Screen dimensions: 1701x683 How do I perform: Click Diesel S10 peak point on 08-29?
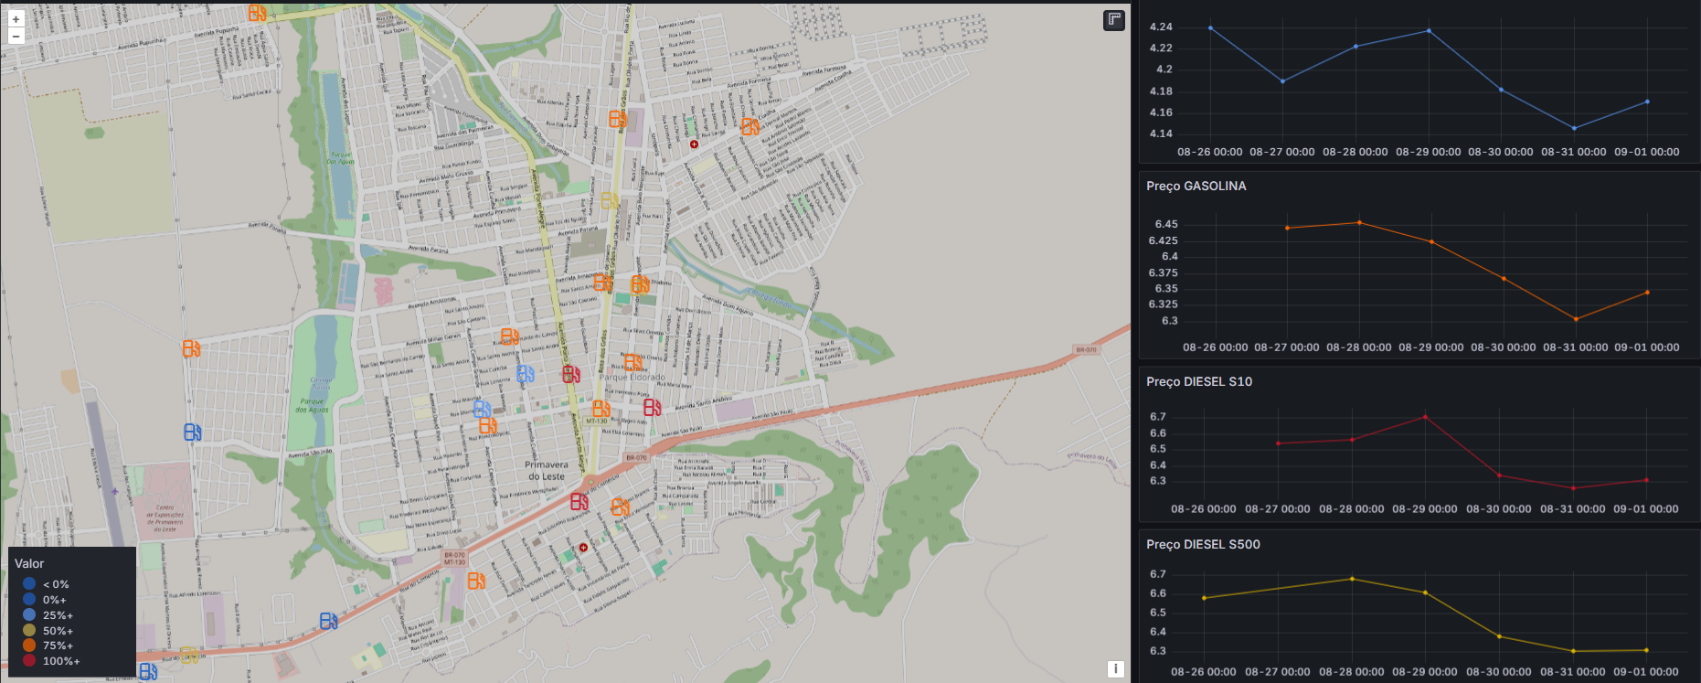click(1425, 417)
